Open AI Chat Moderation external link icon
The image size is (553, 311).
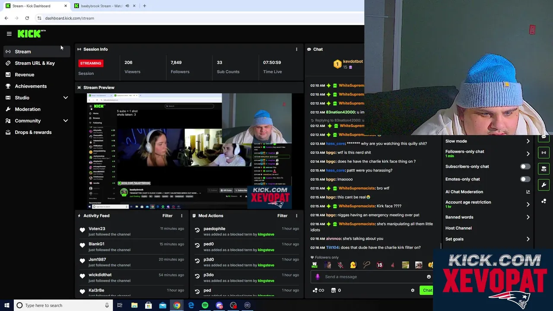tap(528, 192)
